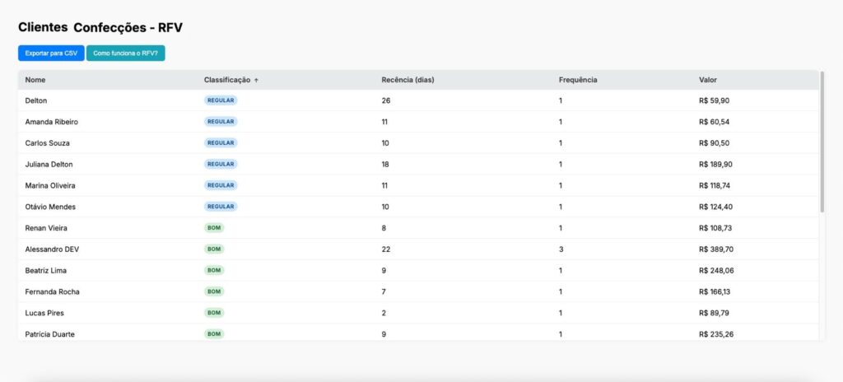Select Delton's REGULAR classification badge
The height and width of the screenshot is (382, 843).
pos(221,100)
